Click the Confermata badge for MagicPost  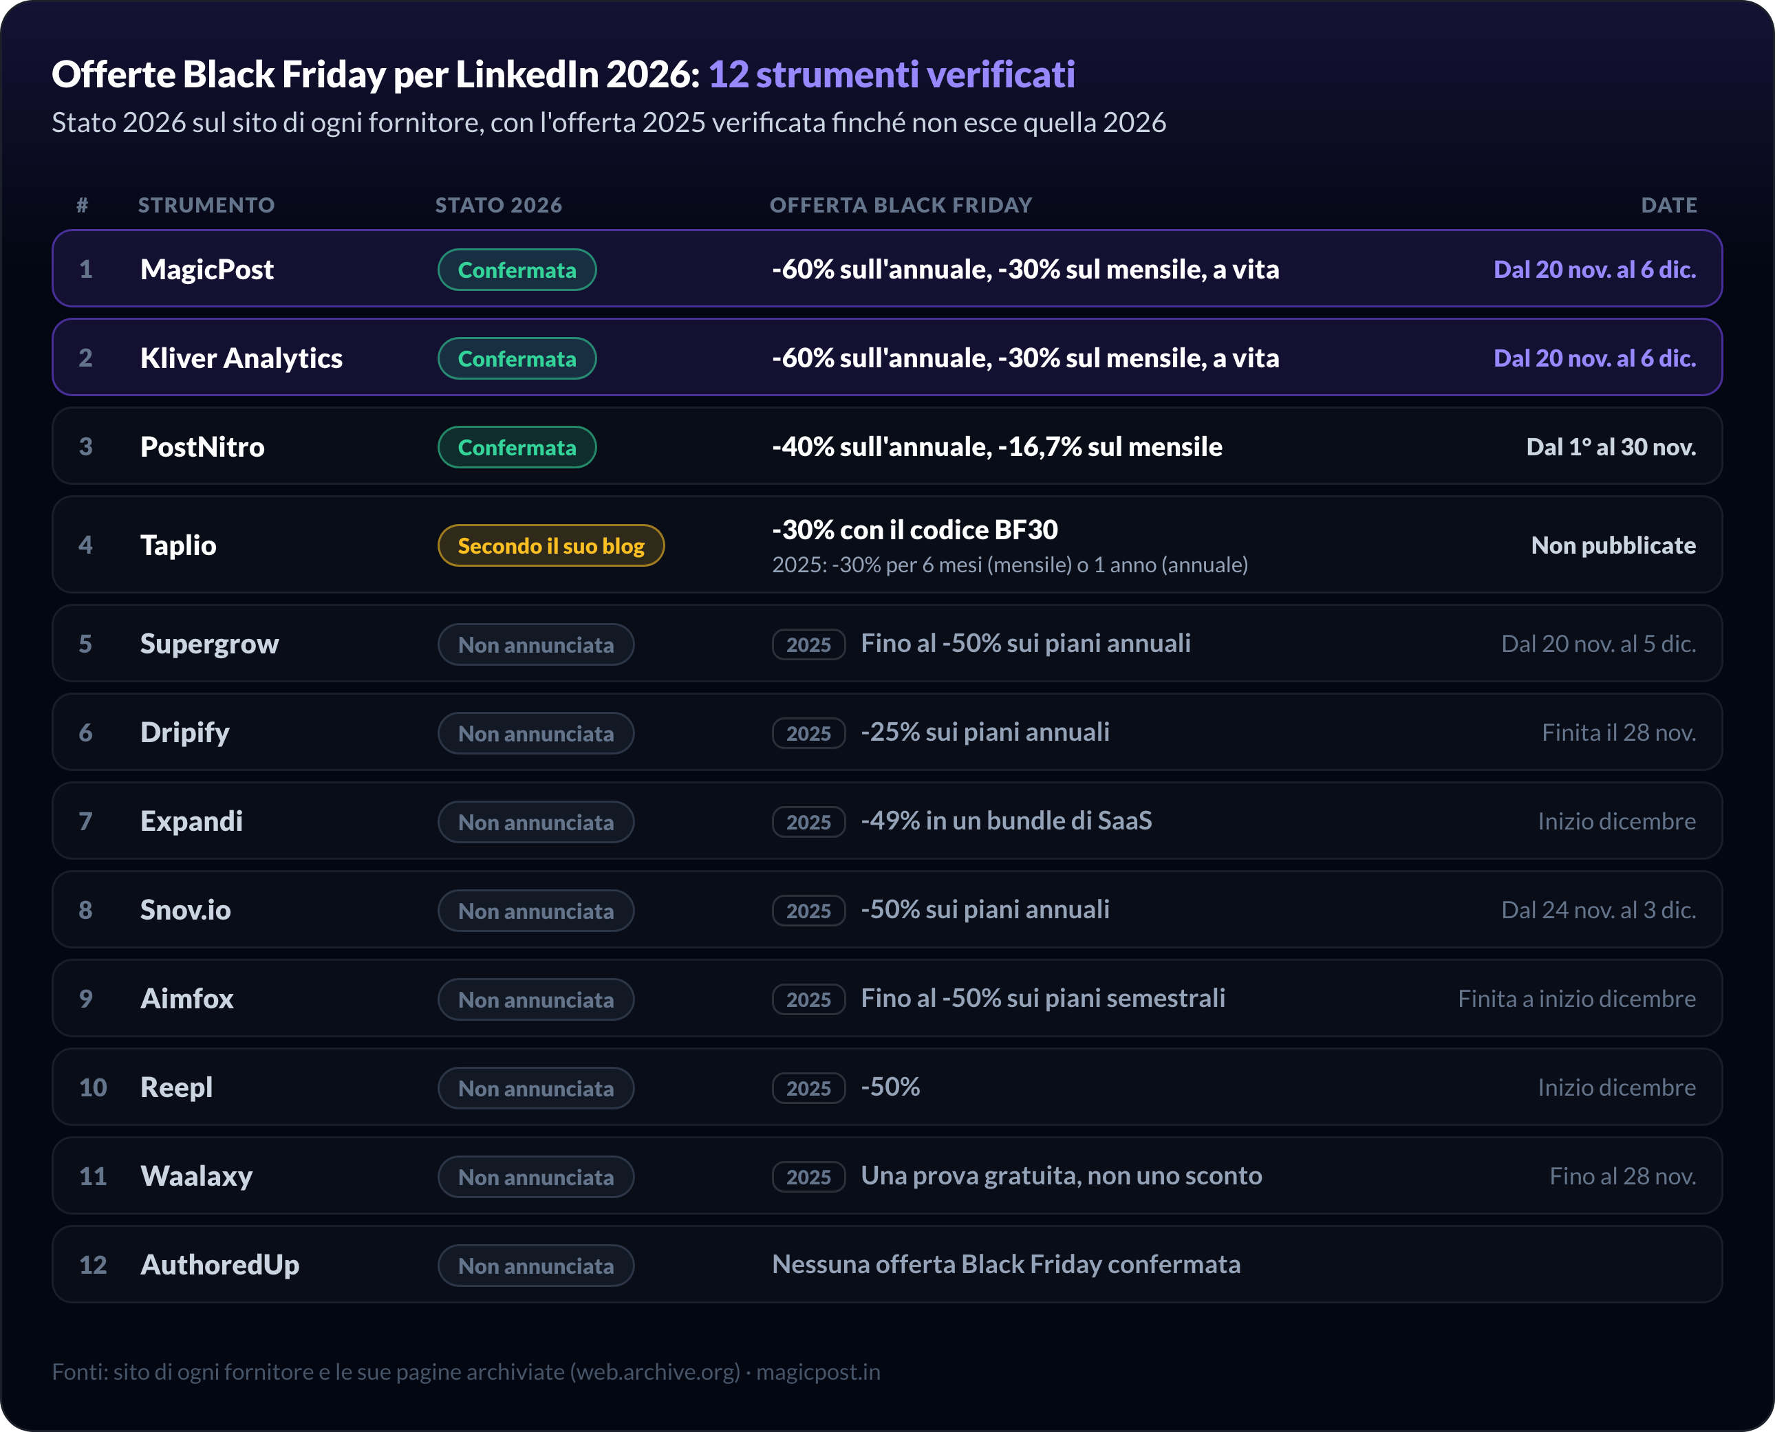517,270
